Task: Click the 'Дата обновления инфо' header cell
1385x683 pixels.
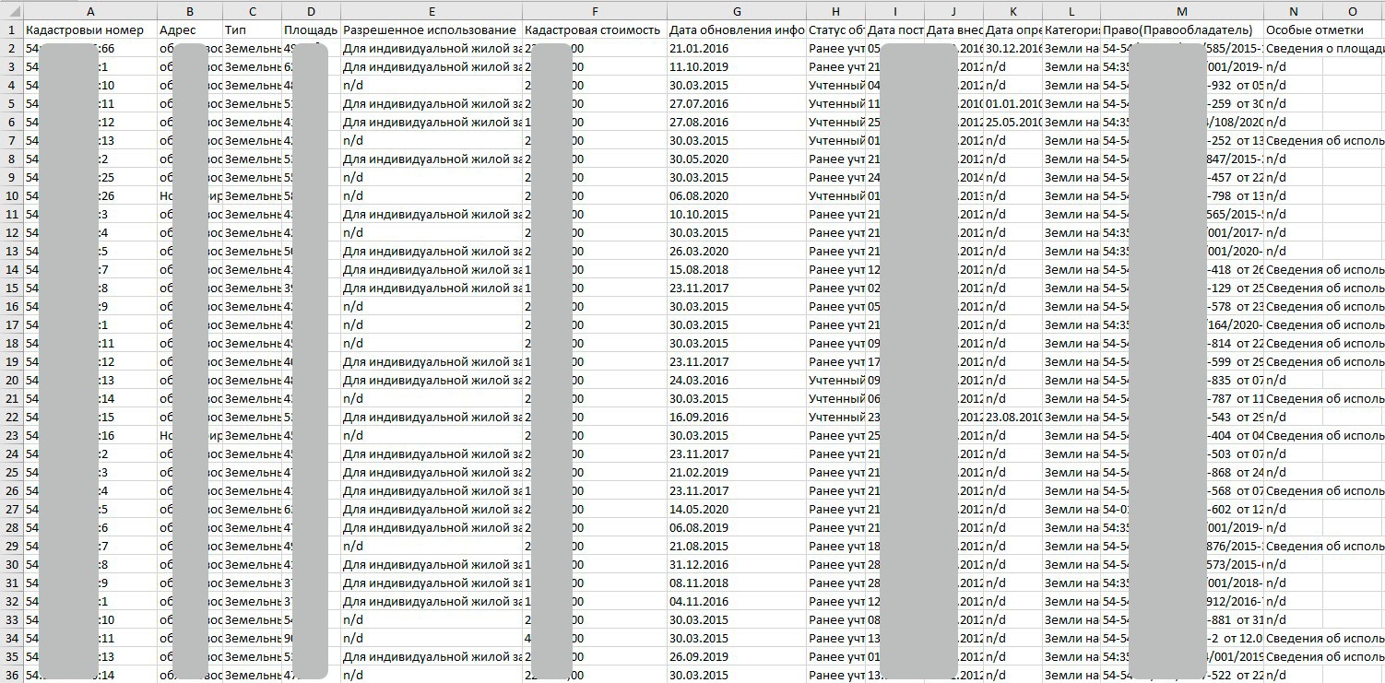Action: (x=737, y=29)
